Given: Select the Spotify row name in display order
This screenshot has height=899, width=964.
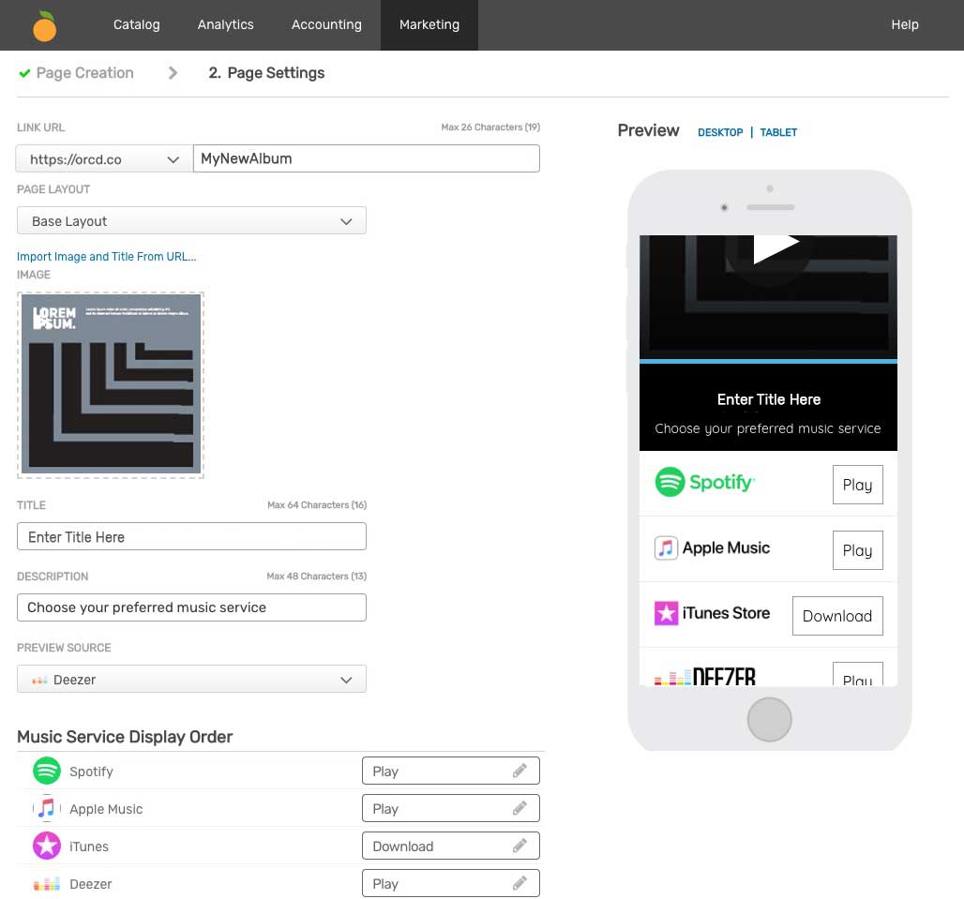Looking at the screenshot, I should 91,772.
